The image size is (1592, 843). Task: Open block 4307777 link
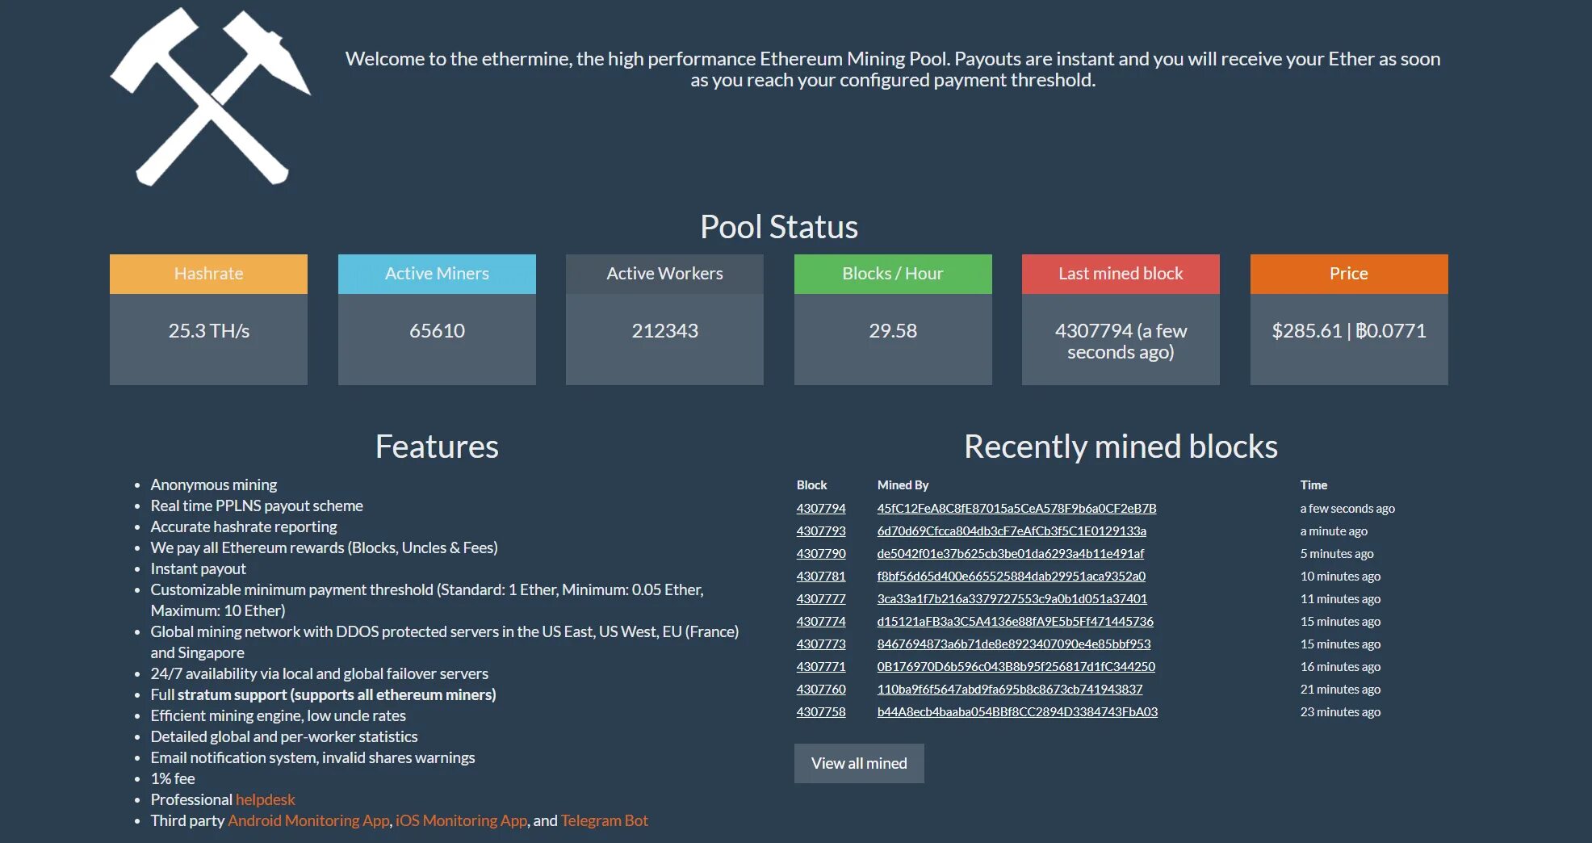(x=821, y=599)
